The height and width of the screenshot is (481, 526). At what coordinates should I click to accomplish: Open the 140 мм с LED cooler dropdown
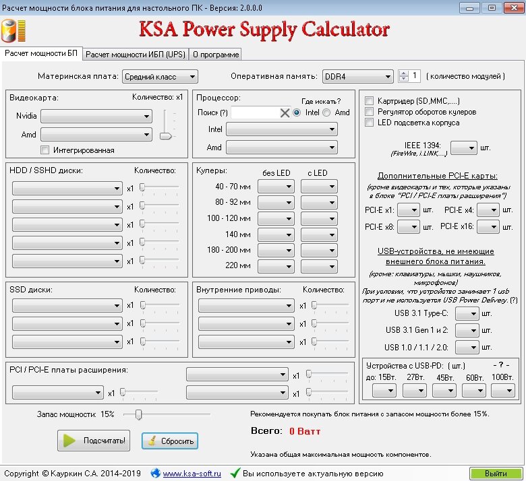pos(319,235)
